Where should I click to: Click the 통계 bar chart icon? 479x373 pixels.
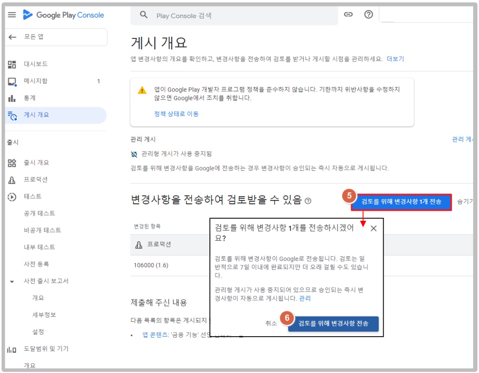coord(12,98)
